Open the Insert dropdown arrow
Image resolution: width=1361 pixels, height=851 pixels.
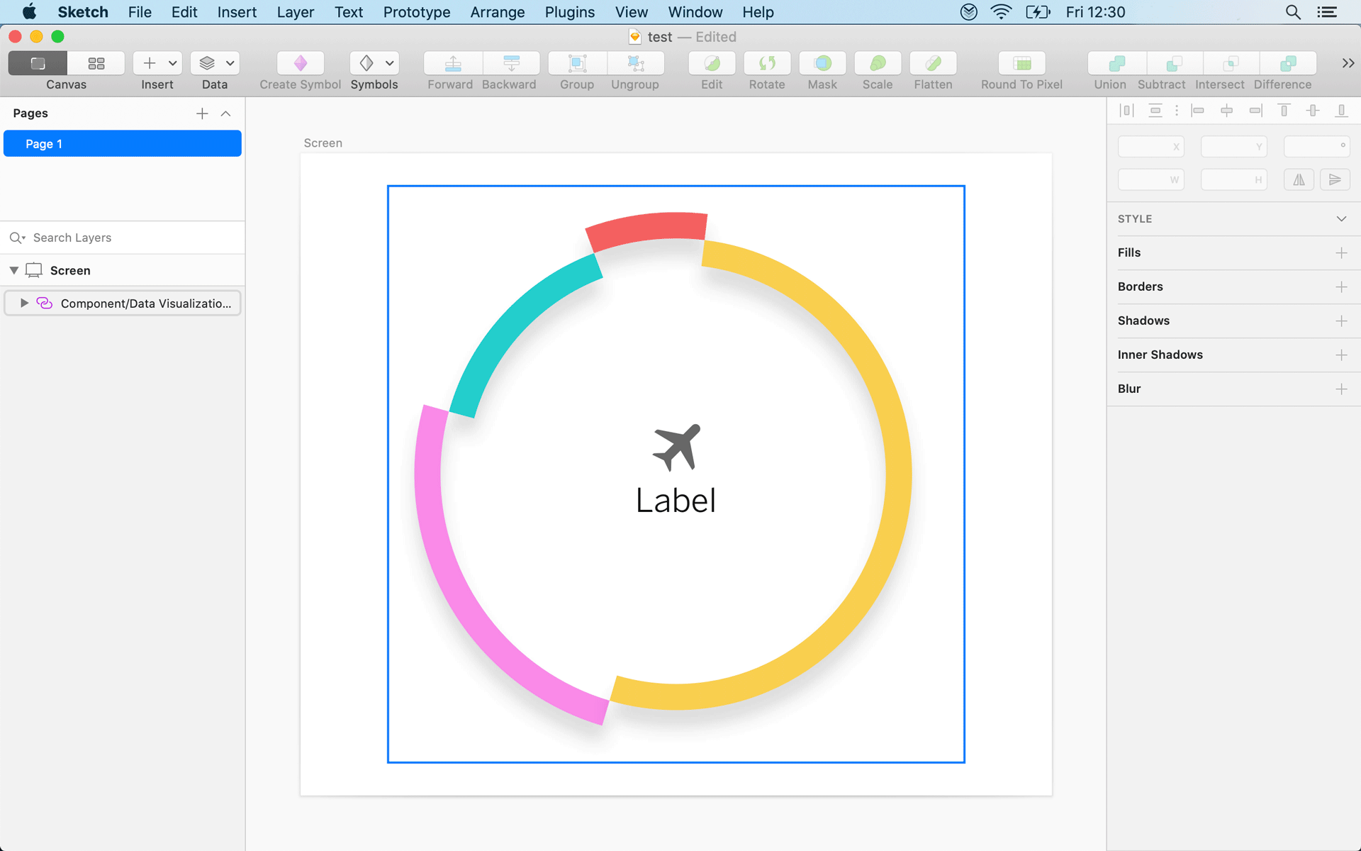(x=172, y=63)
